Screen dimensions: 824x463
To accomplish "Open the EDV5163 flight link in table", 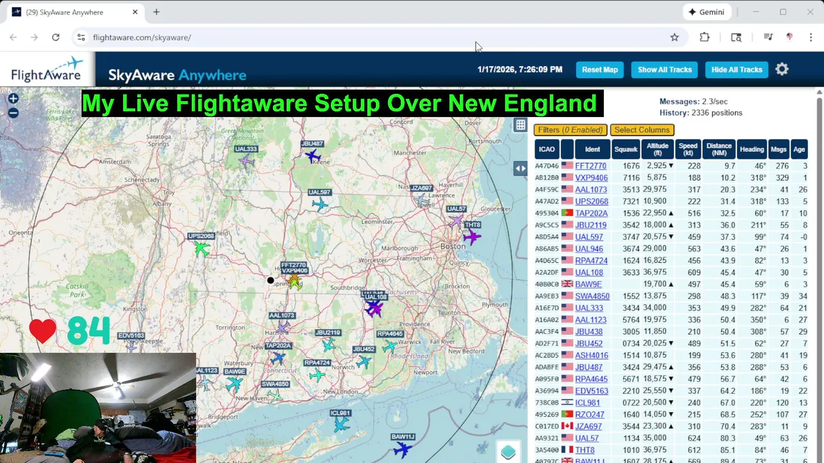I will pos(592,391).
